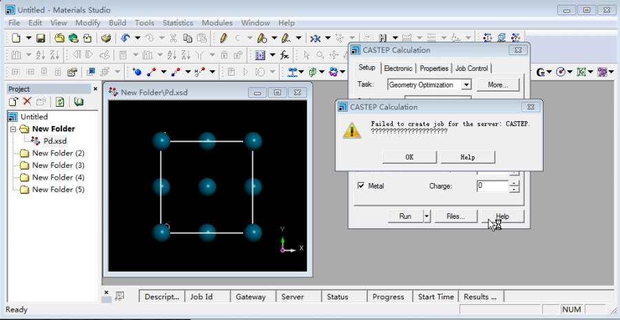This screenshot has height=320, width=620.
Task: Click the add atom blue sphere icon
Action: click(137, 72)
